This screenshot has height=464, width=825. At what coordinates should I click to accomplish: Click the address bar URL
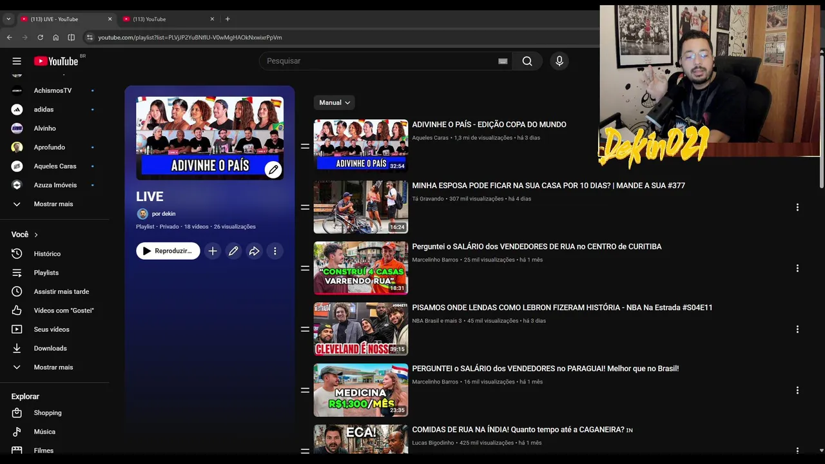tap(189, 37)
